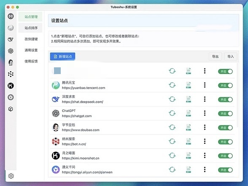Toggle the 月之暗面 site switch
The height and width of the screenshot is (186, 248).
coord(225,156)
